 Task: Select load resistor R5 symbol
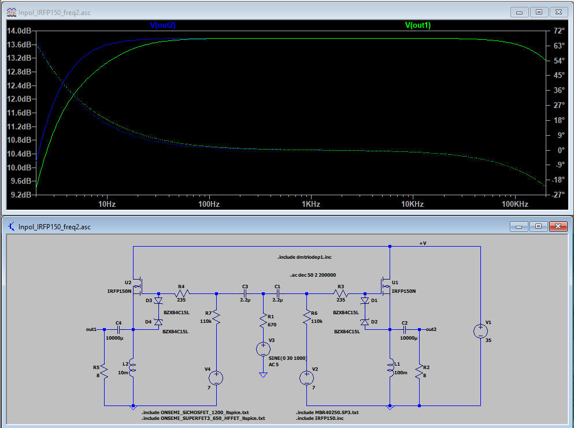tap(104, 371)
